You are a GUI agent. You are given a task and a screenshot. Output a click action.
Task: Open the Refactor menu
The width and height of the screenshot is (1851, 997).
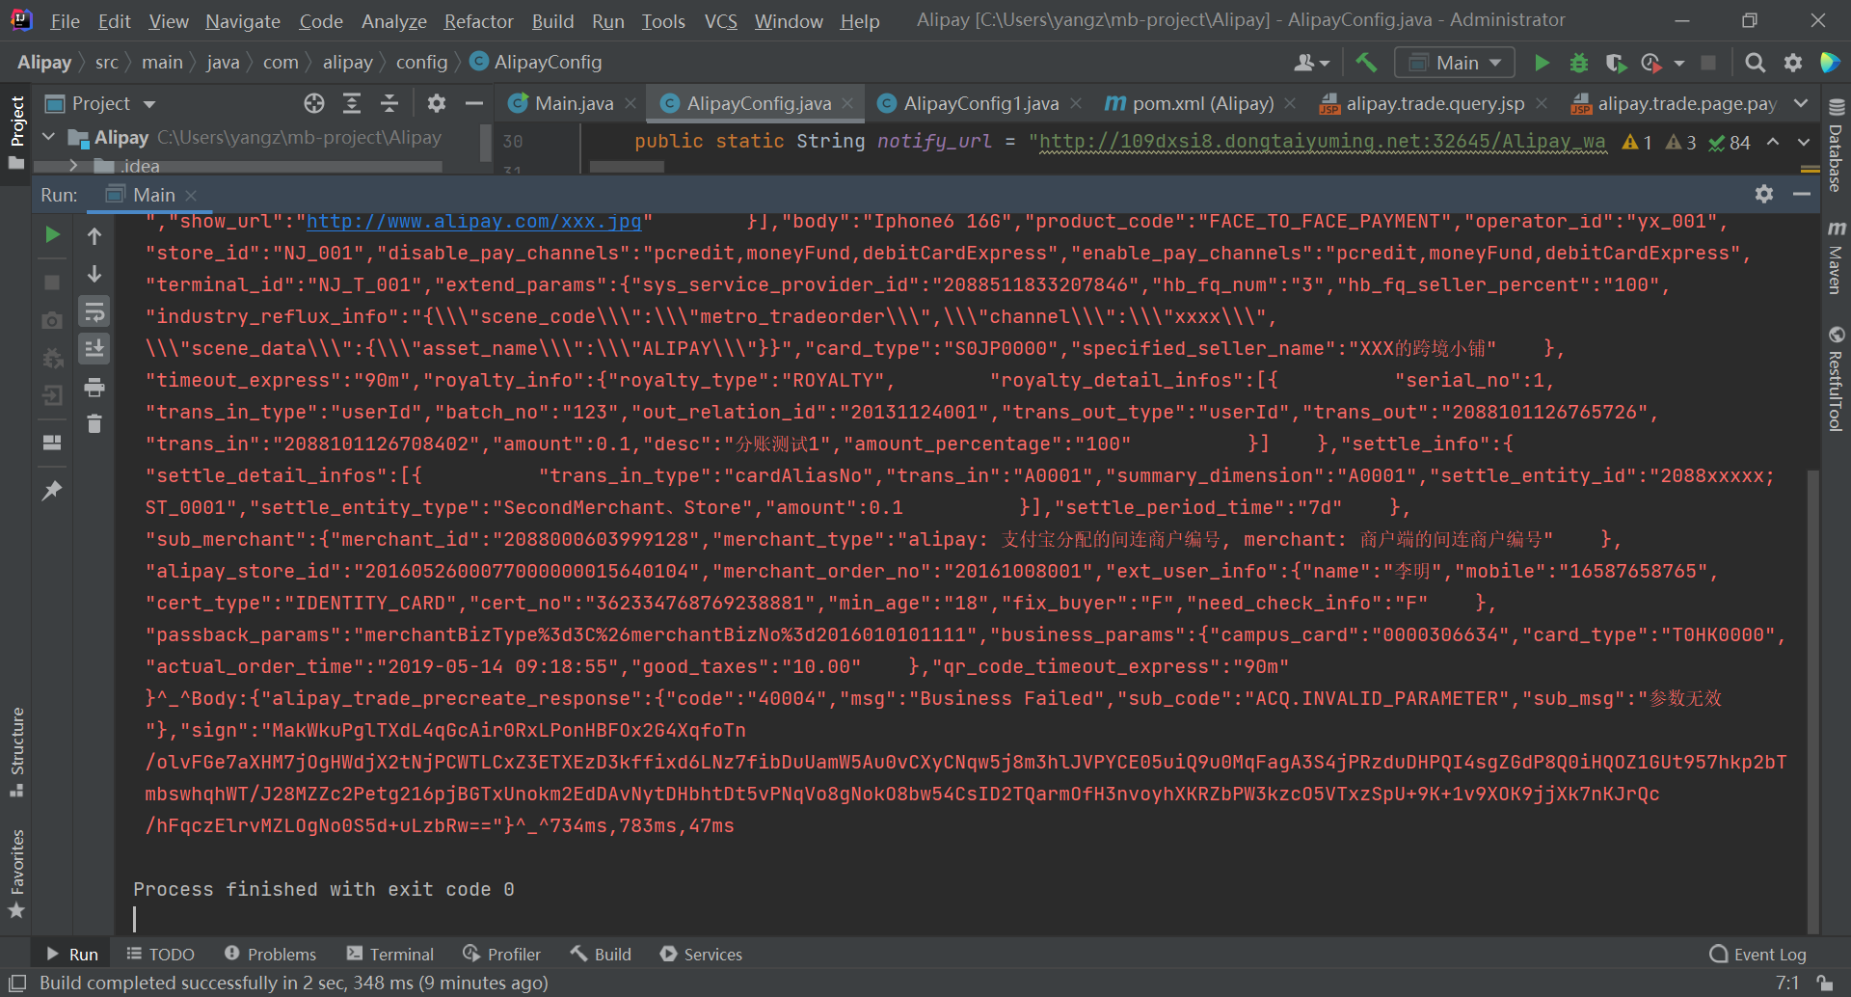coord(478,20)
